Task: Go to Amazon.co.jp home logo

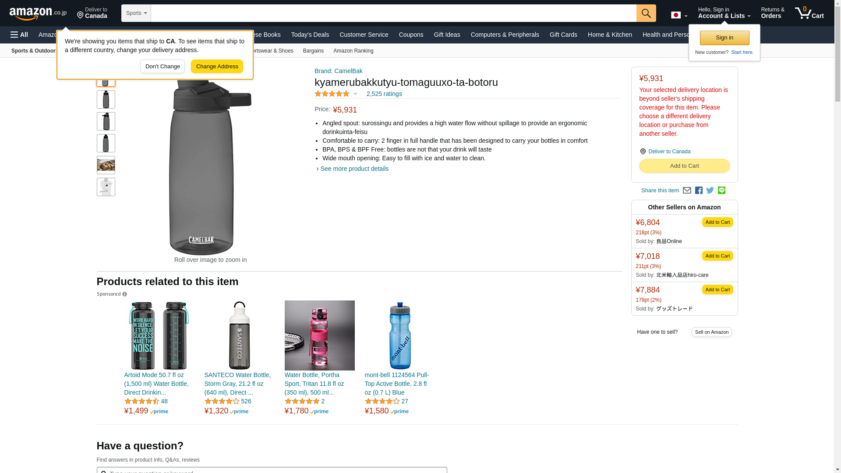Action: click(38, 13)
